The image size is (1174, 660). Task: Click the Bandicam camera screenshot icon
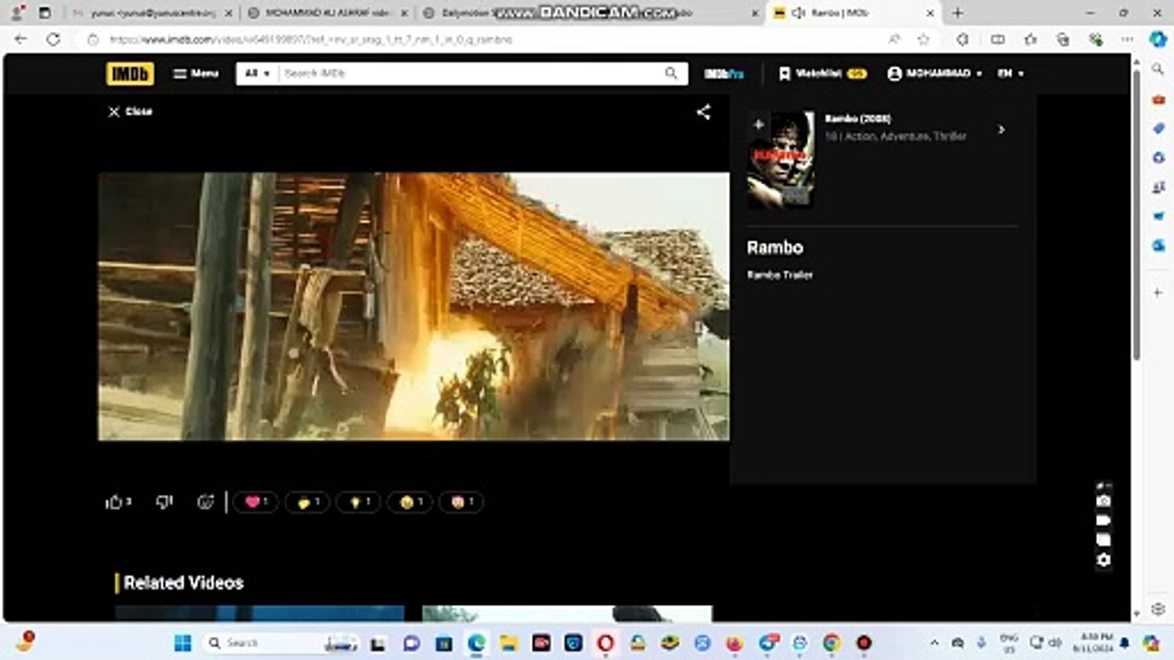(x=1103, y=501)
